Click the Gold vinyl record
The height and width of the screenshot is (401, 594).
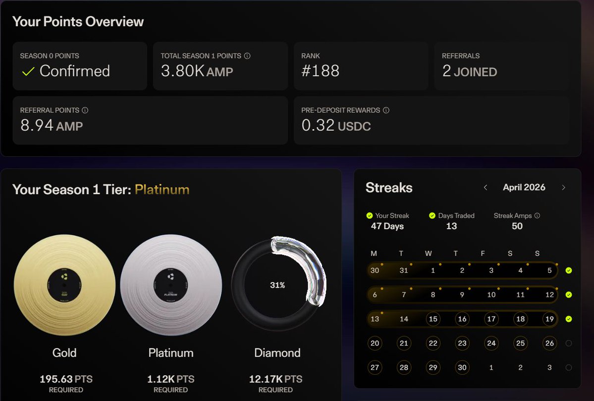[64, 285]
